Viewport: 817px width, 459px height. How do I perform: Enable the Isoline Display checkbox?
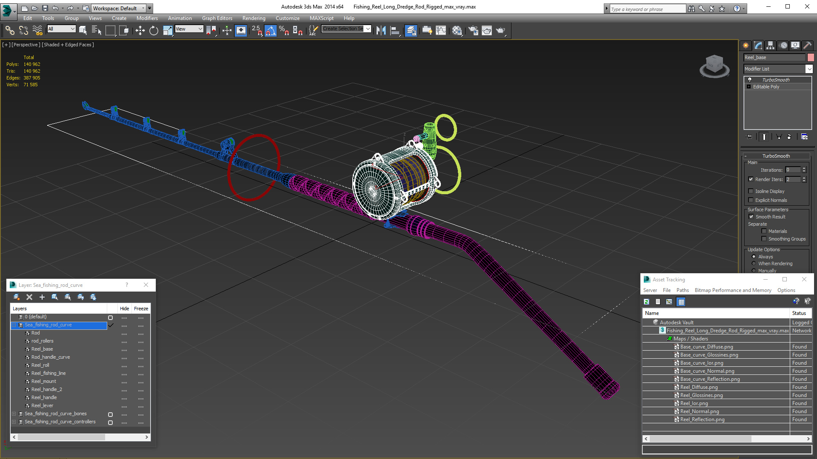click(751, 191)
